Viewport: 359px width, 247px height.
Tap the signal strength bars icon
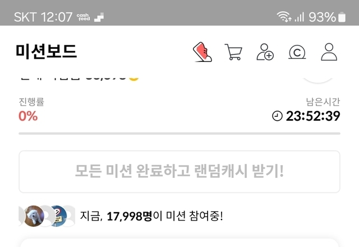click(299, 17)
